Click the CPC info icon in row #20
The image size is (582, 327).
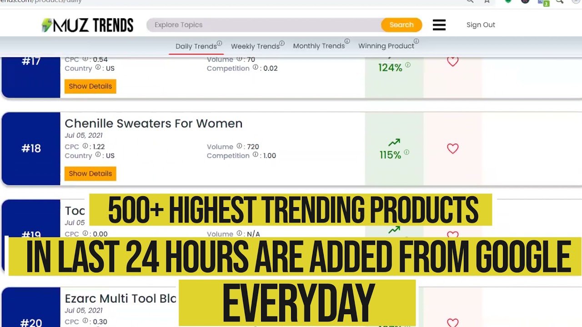pyautogui.click(x=85, y=321)
